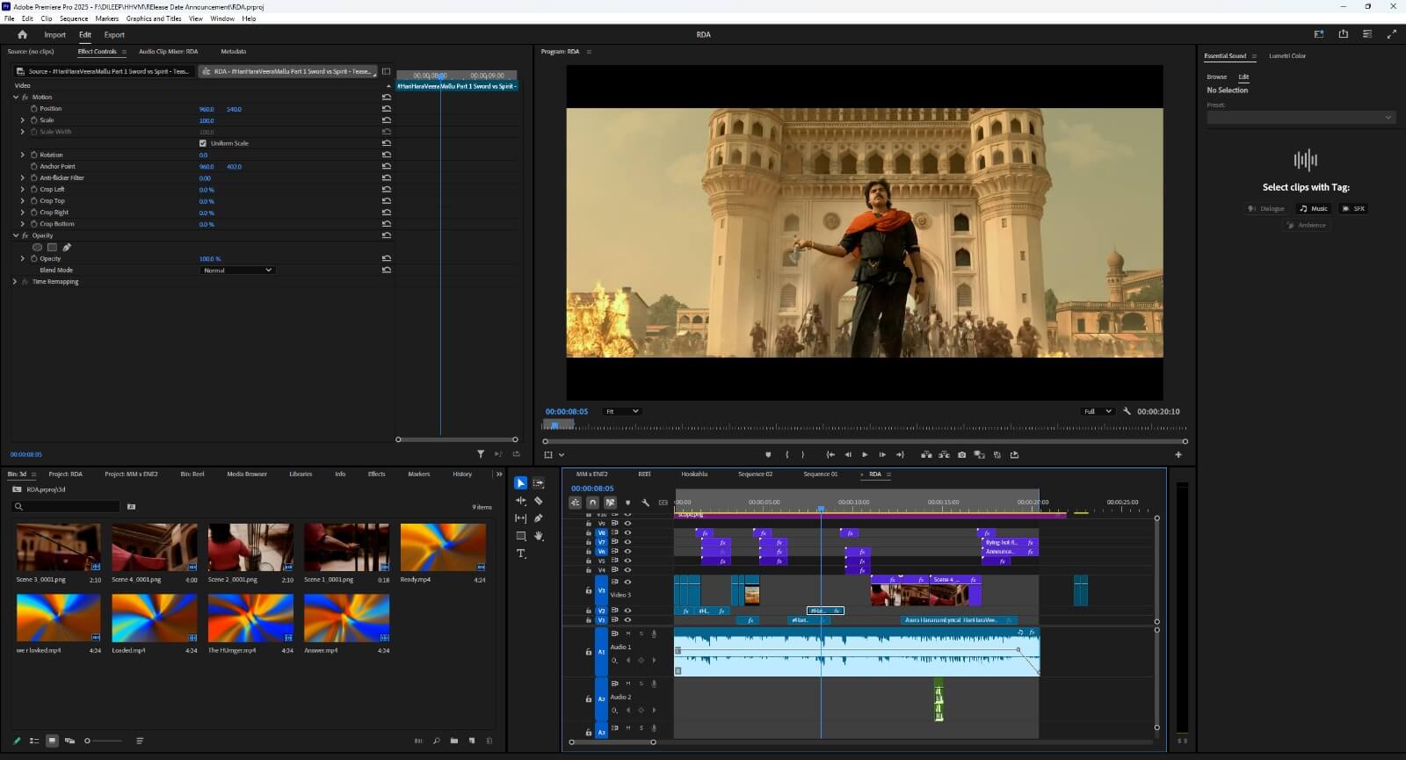Expand the Position property
Viewport: 1406px width, 760px height.
pyautogui.click(x=23, y=109)
